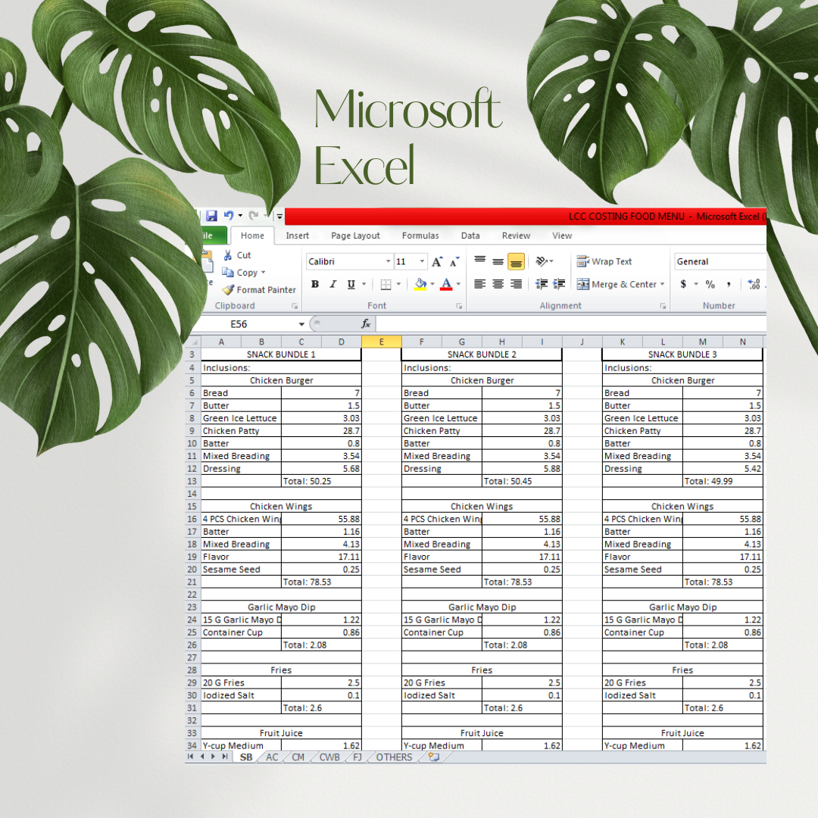Click the Increase Indent icon
This screenshot has height=818, width=818.
(x=559, y=284)
